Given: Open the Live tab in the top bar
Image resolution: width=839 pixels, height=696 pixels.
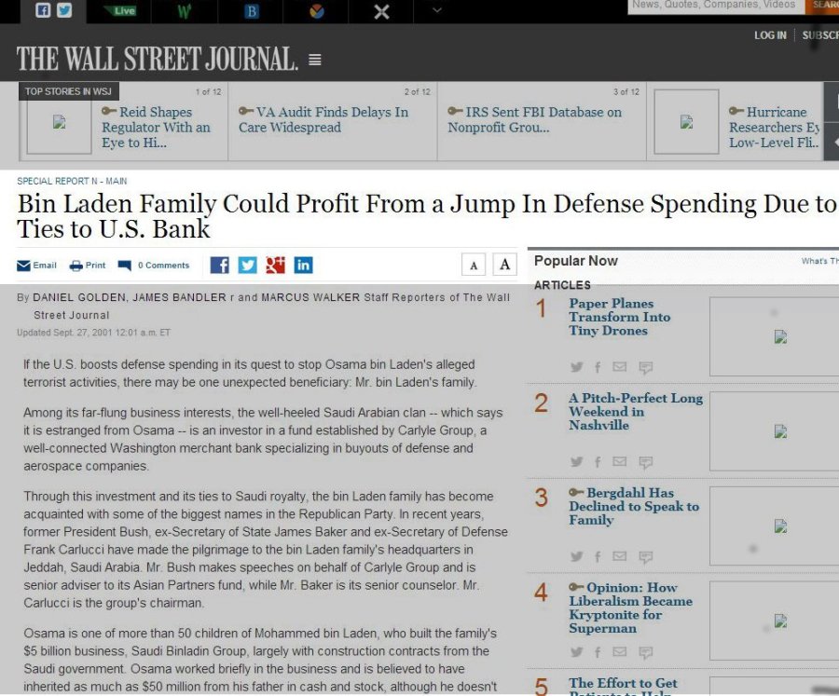Looking at the screenshot, I should (119, 10).
